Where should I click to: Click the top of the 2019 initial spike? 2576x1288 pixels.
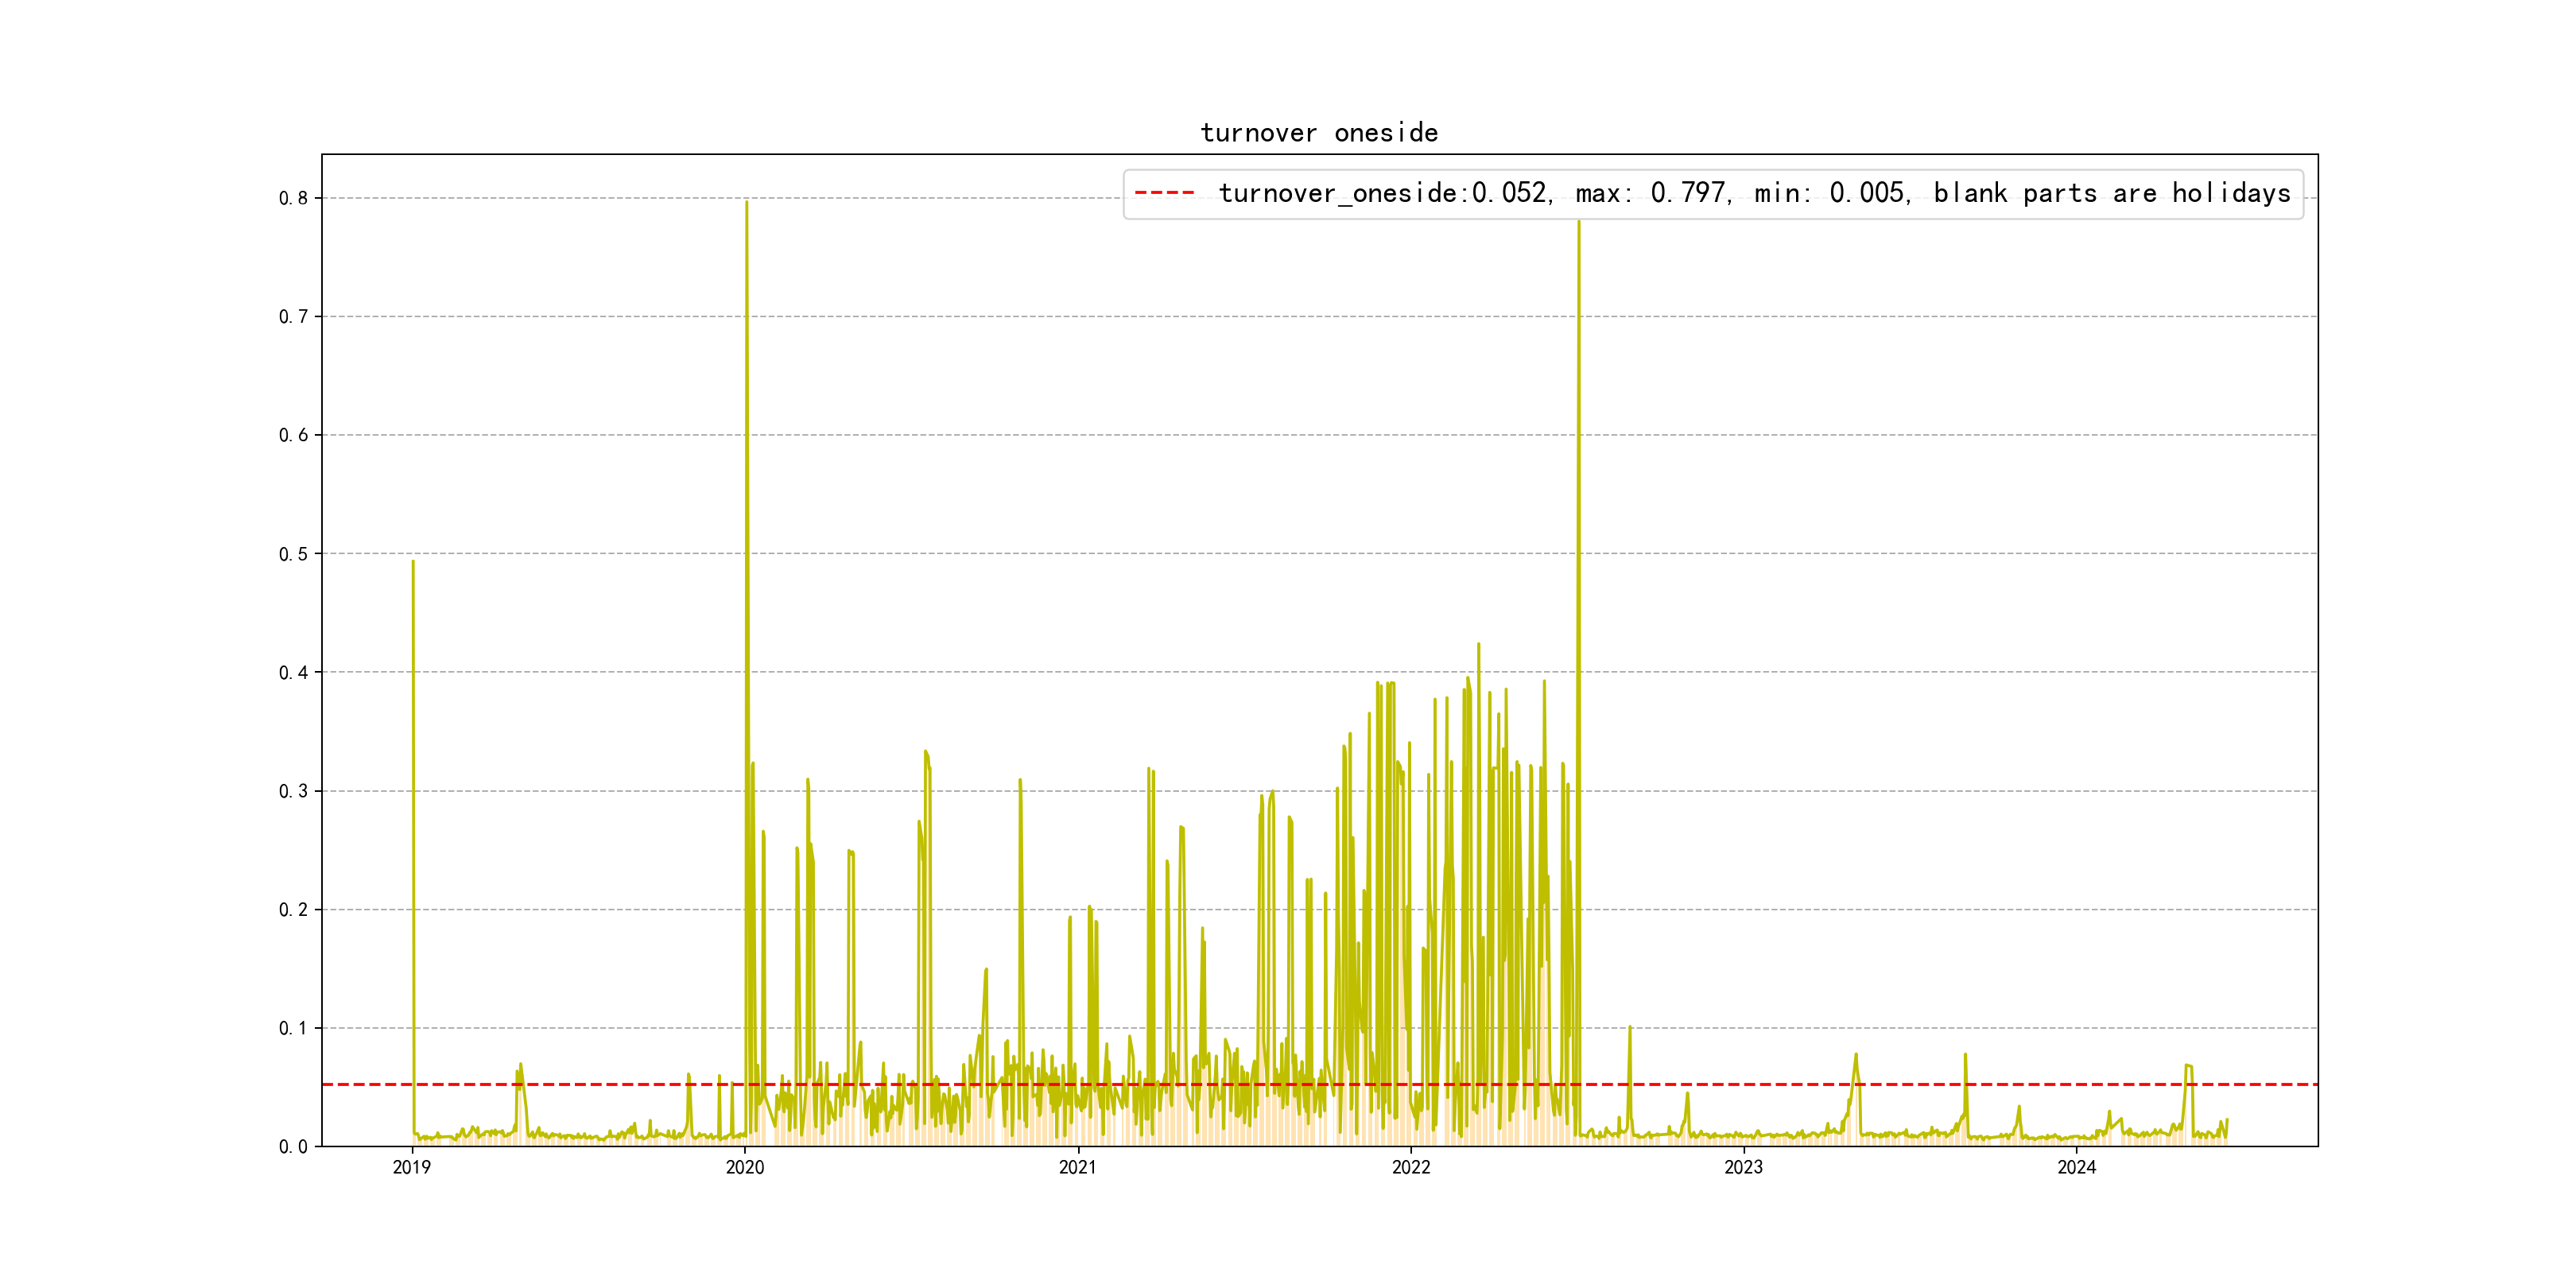[413, 562]
